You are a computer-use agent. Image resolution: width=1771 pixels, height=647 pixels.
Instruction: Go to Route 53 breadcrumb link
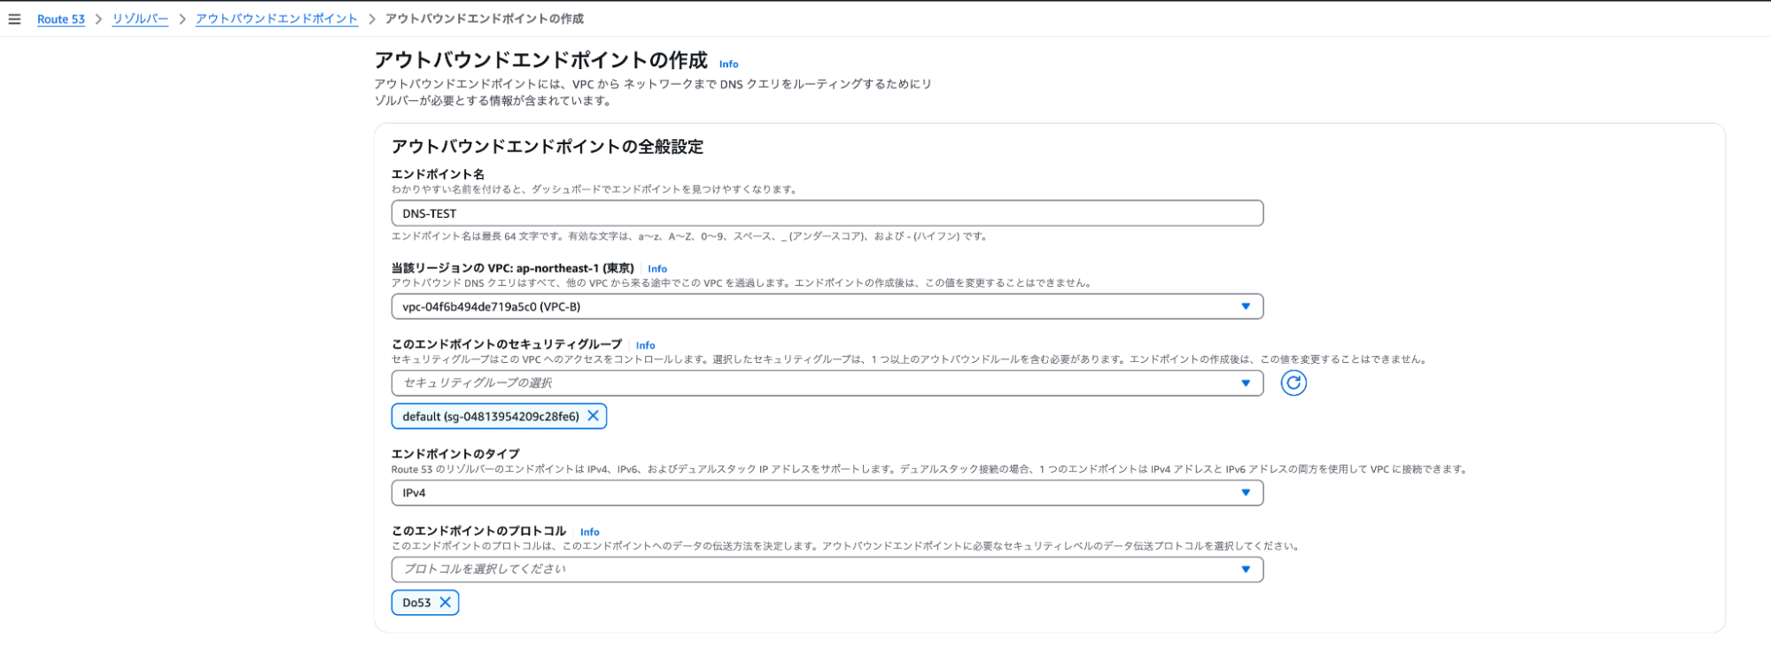tap(61, 19)
